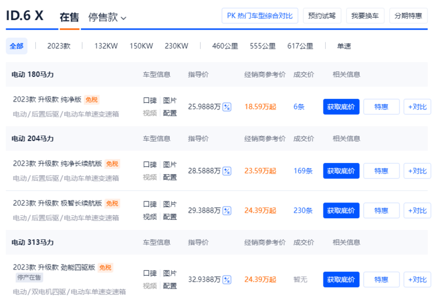The image size is (438, 303).
Task: Click the 停产在售 tag
Action: (29, 278)
